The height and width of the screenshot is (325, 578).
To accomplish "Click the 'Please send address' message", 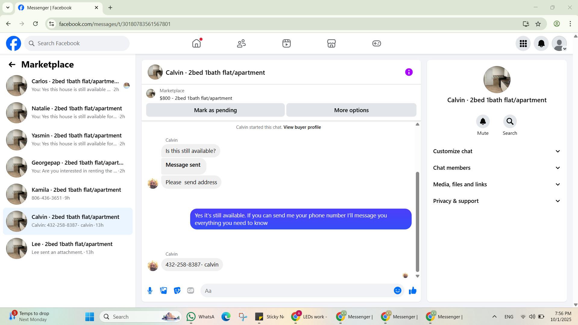I will (x=191, y=182).
